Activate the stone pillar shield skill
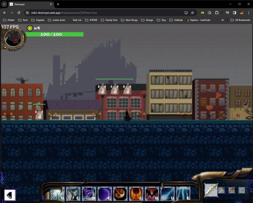Screen dimensions: 253x203 [x=57, y=193]
